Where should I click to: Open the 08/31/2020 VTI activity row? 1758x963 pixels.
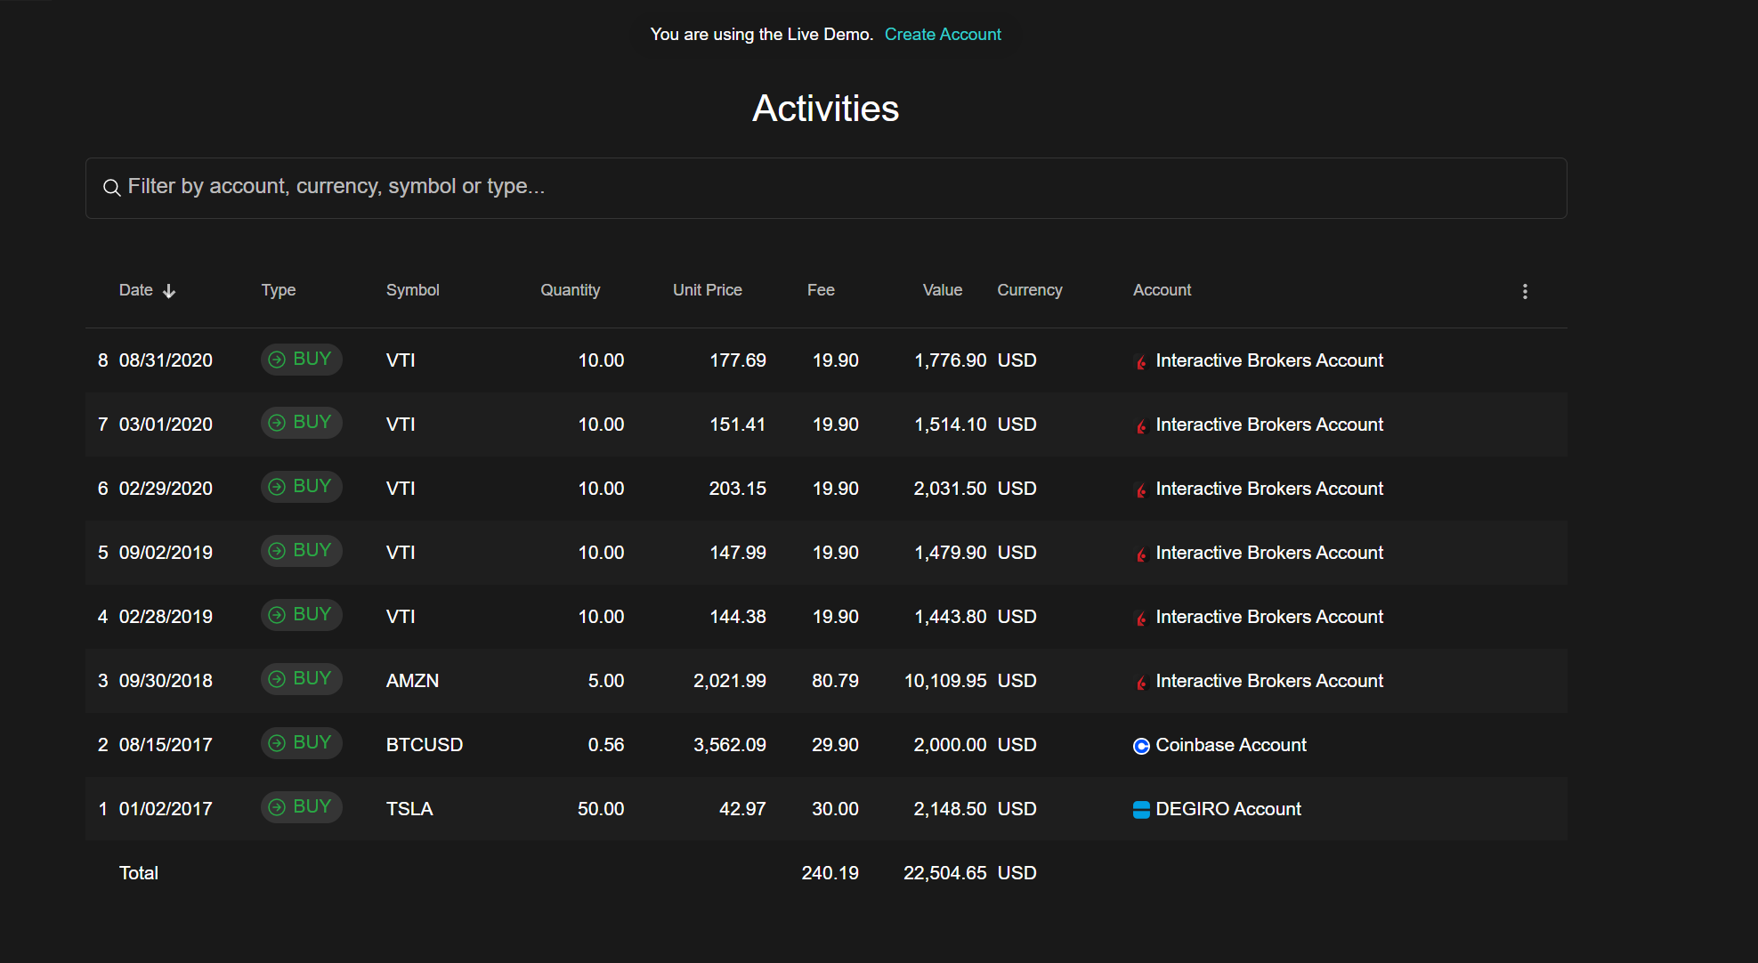pyautogui.click(x=712, y=360)
